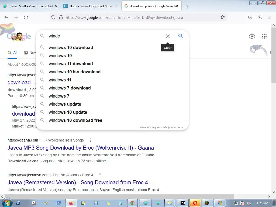
Task: Close the download javea Google Search tab
Action: coord(177,6)
